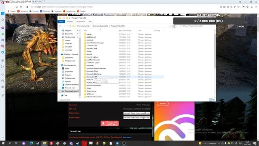Open the relocation folder in navigation pane
Image resolution: width=259 pixels, height=146 pixels.
coord(68,47)
